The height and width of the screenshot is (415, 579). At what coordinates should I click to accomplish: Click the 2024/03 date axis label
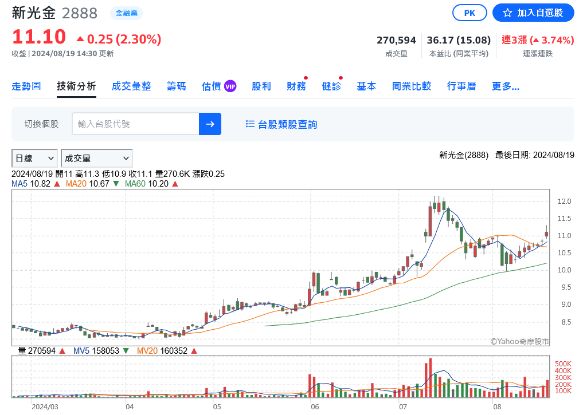click(45, 407)
